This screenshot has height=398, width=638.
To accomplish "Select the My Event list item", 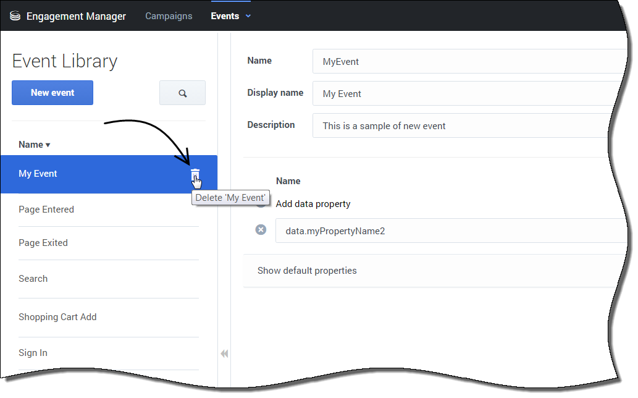I will click(x=93, y=174).
